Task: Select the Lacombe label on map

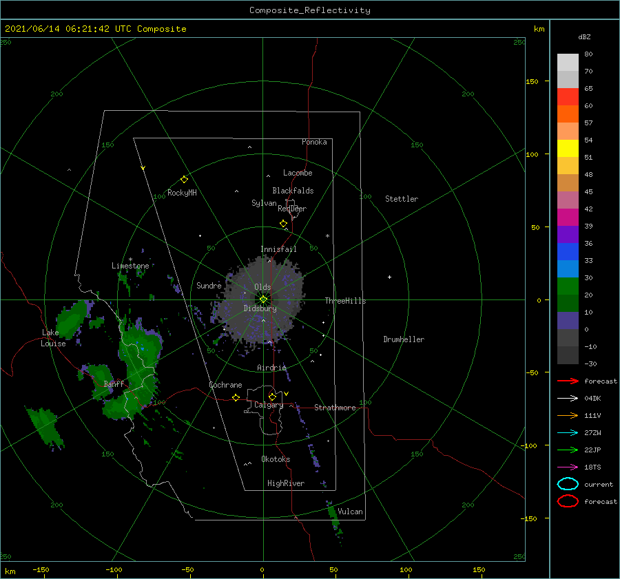Action: [x=298, y=173]
